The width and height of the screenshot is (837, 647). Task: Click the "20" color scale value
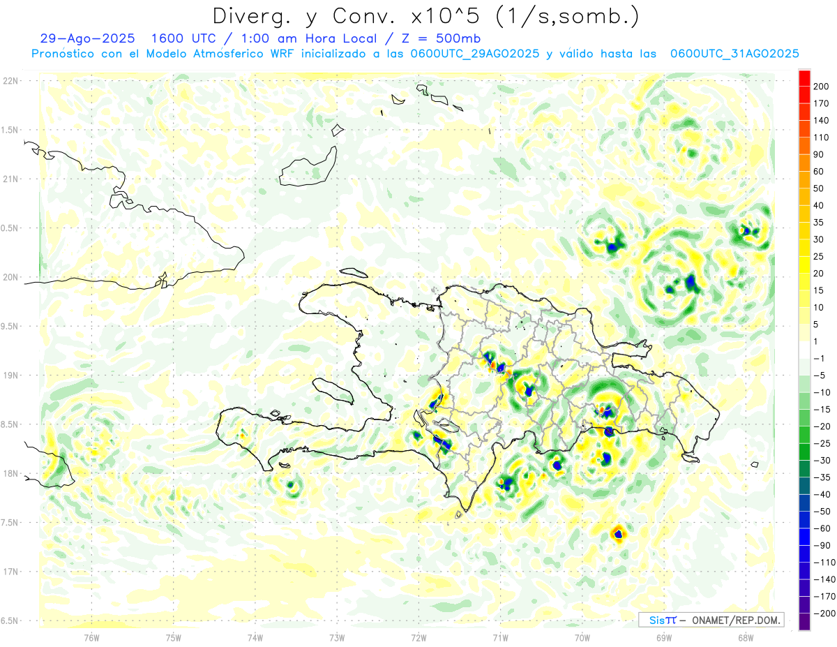coord(819,274)
